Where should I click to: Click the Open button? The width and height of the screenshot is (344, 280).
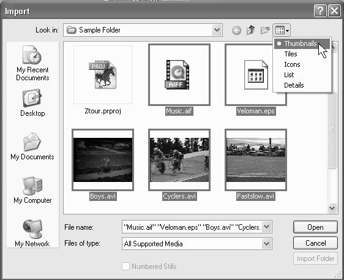pyautogui.click(x=315, y=227)
